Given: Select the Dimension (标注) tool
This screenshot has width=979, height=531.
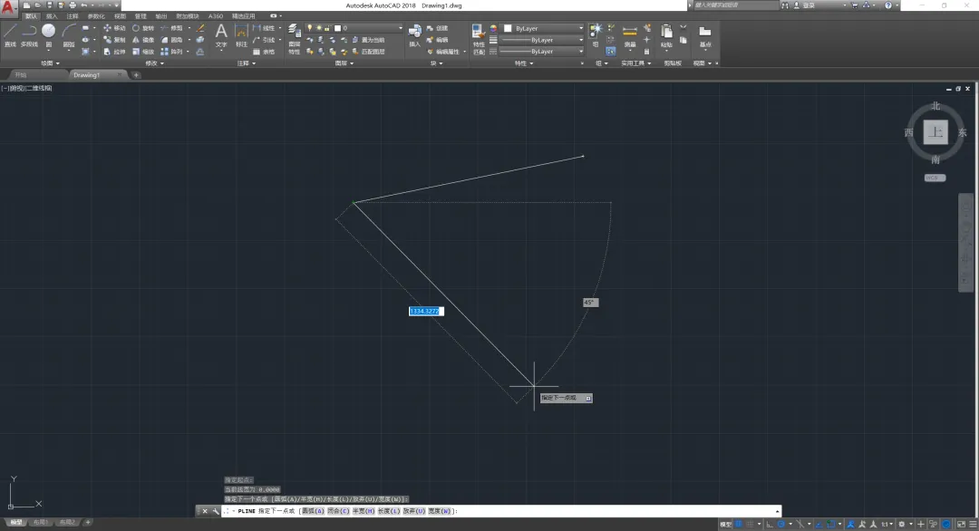Looking at the screenshot, I should 242,35.
